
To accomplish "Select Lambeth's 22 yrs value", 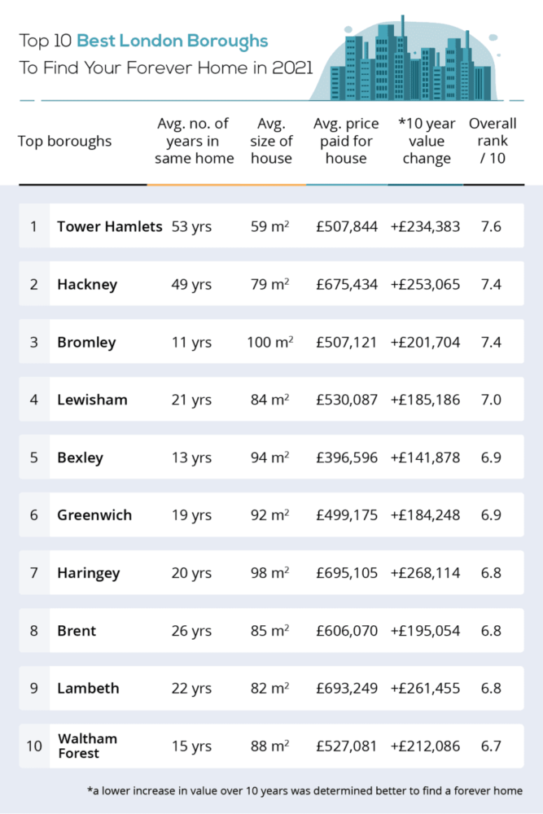I will pyautogui.click(x=191, y=689).
